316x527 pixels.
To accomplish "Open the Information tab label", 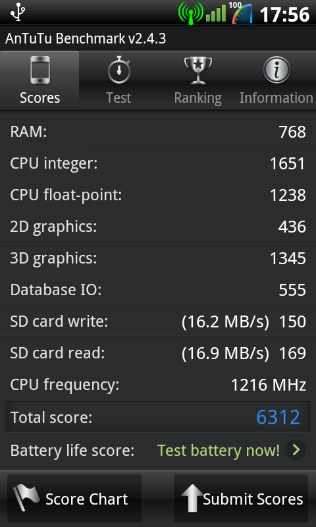I will (276, 97).
